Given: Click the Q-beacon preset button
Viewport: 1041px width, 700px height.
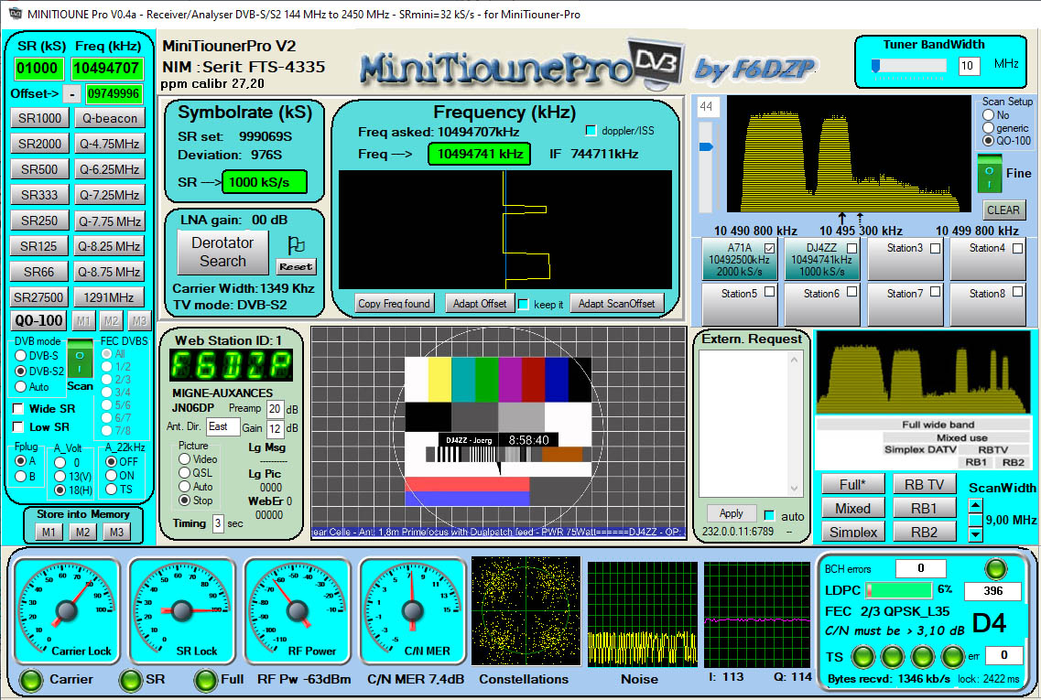Looking at the screenshot, I should coord(110,119).
